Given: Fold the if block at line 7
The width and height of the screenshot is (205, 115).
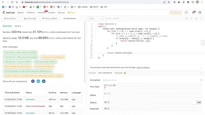Looking at the screenshot, I should pyautogui.click(x=95, y=38).
